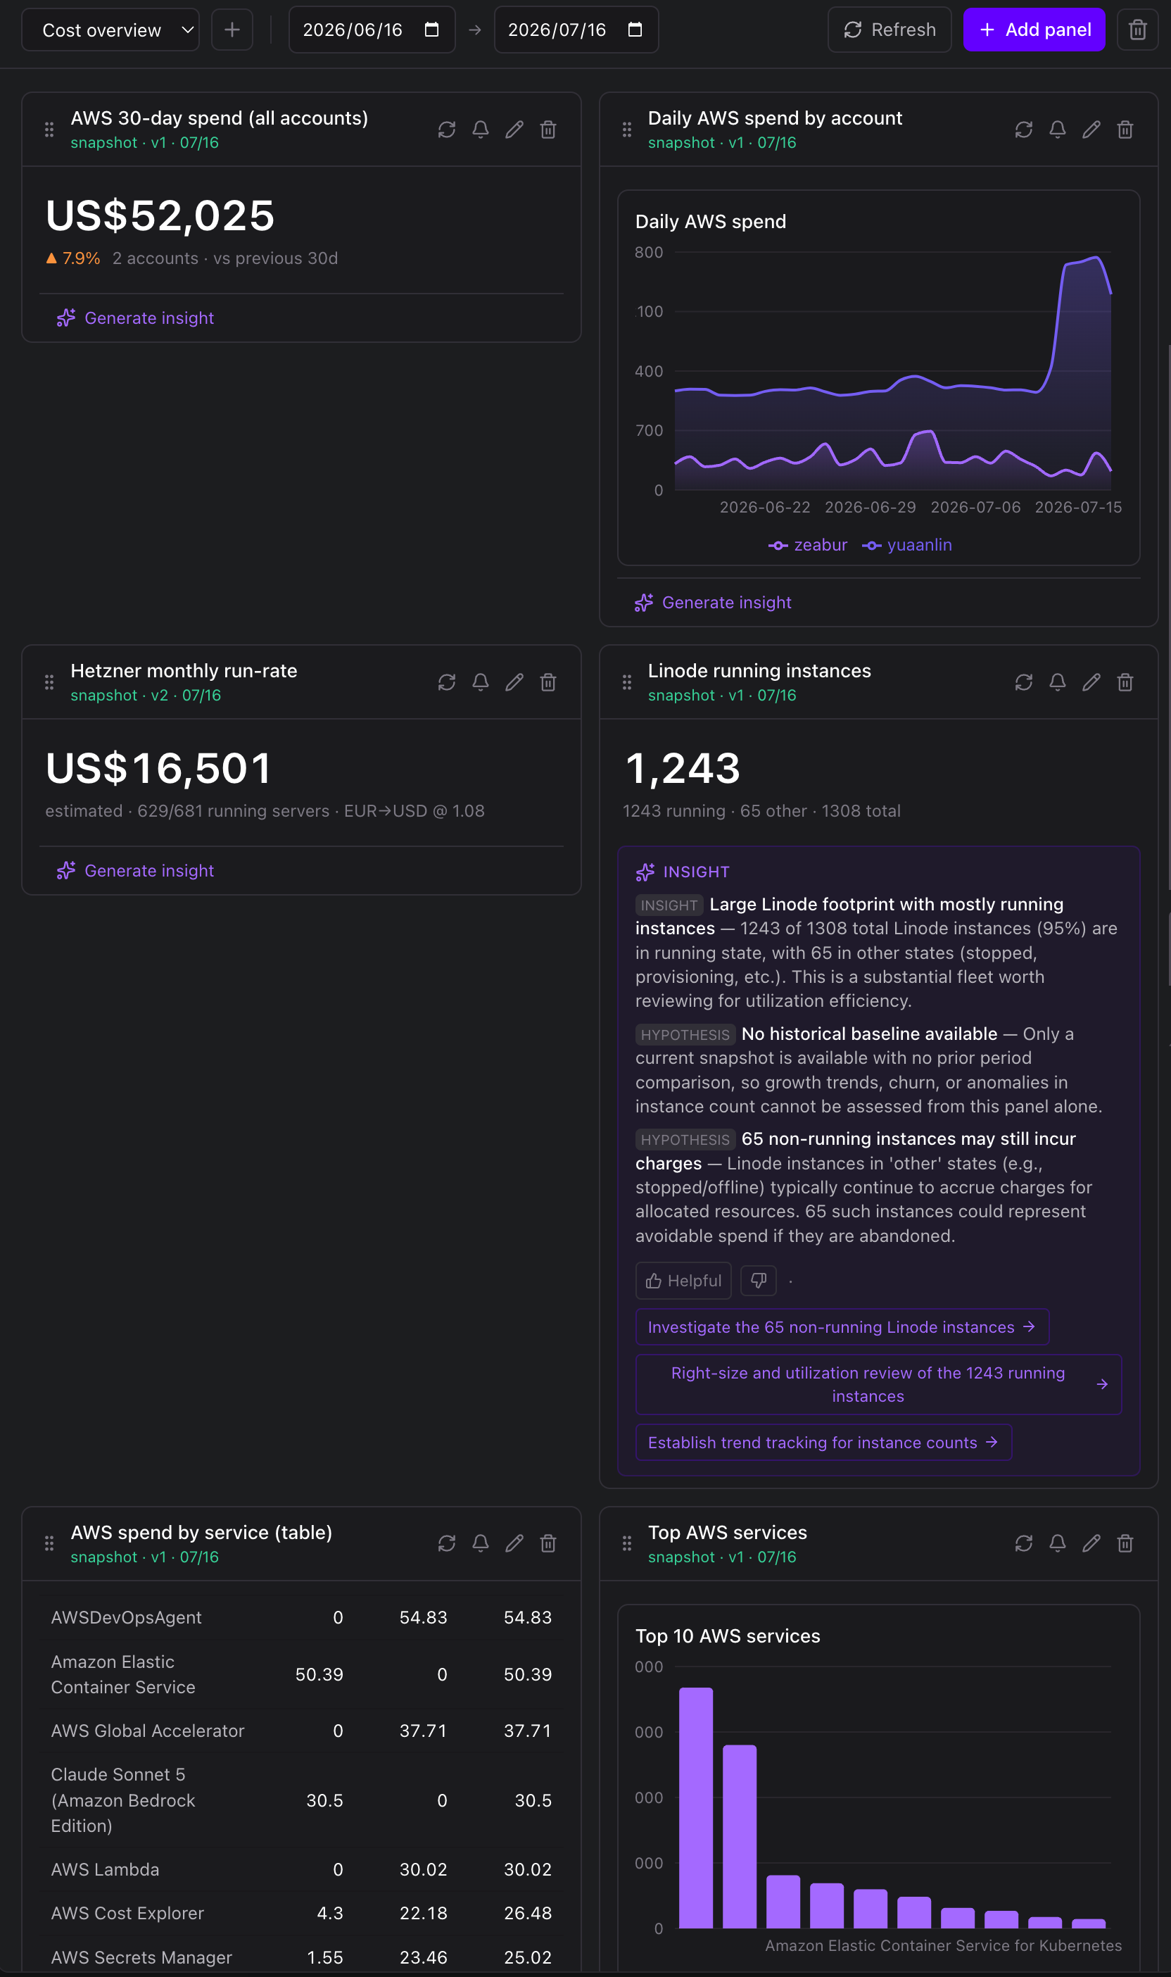Click the end date field 2026/07/16
This screenshot has width=1171, height=1977.
(576, 30)
